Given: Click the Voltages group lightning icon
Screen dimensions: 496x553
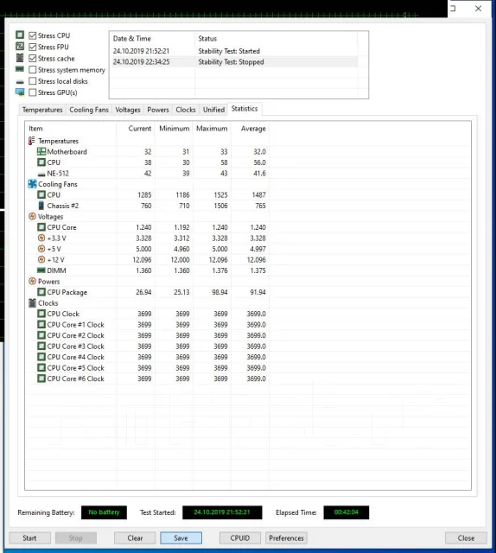Looking at the screenshot, I should point(32,216).
